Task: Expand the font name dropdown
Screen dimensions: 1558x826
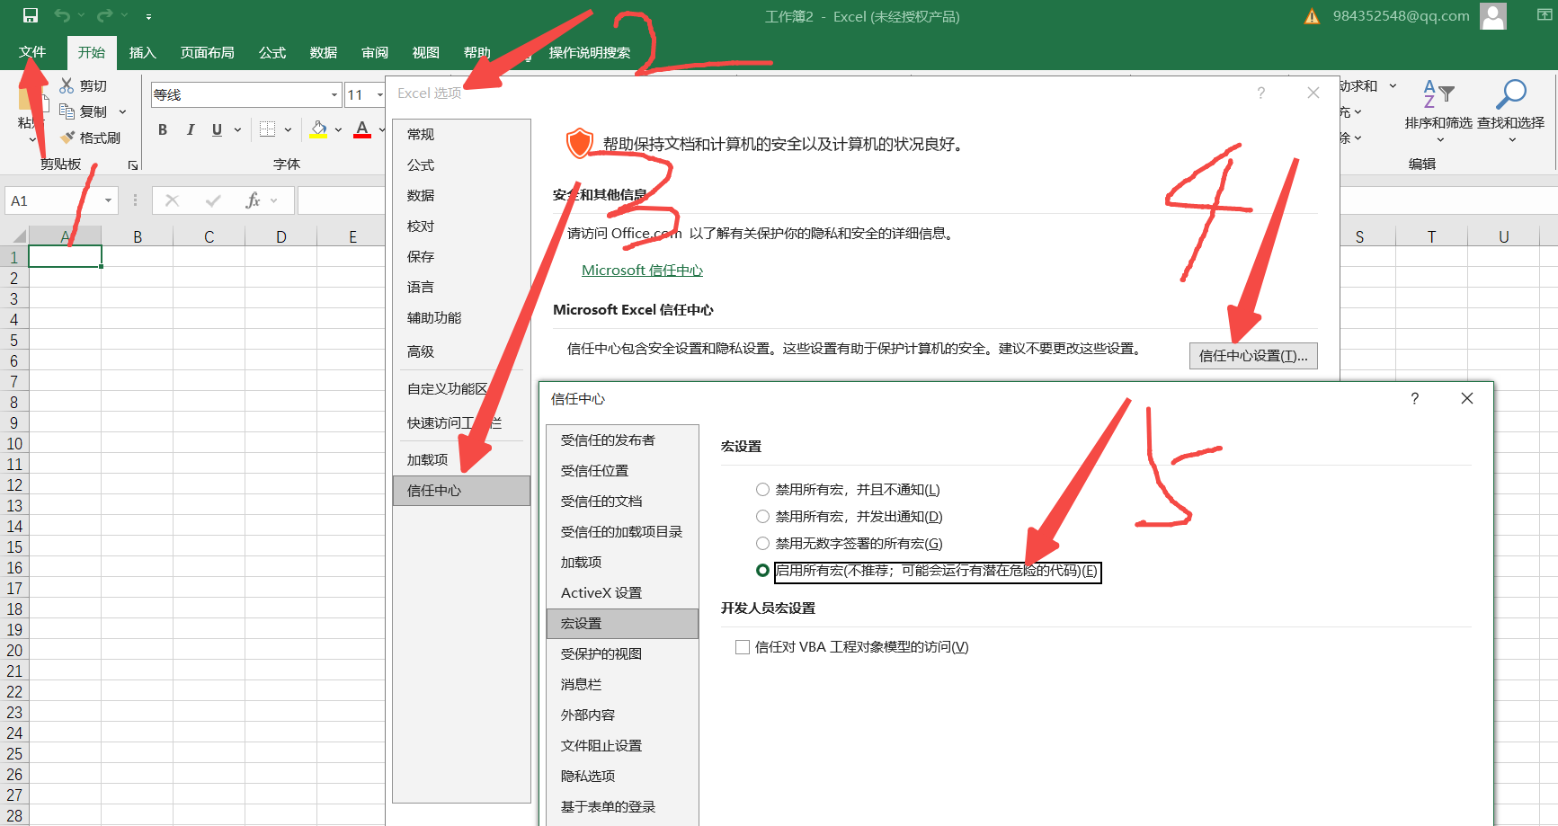Action: 334,94
